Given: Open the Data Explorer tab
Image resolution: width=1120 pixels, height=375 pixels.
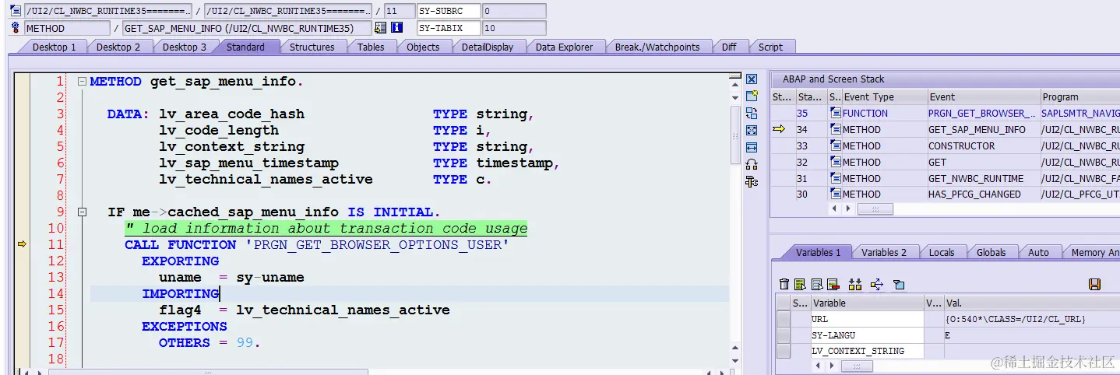Looking at the screenshot, I should pyautogui.click(x=564, y=47).
